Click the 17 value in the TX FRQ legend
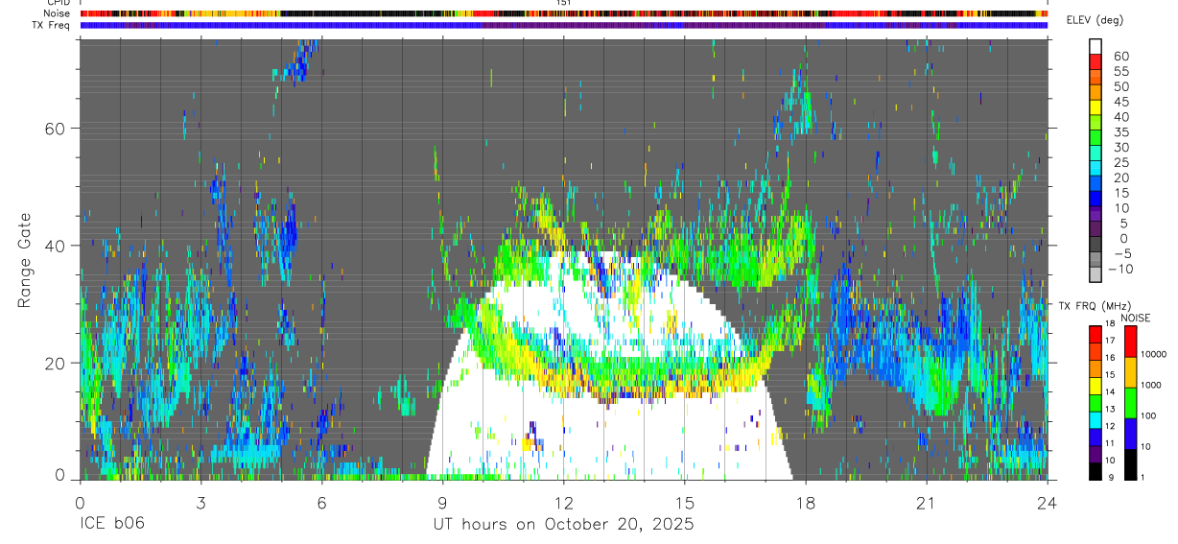This screenshot has width=1178, height=544. (1111, 341)
